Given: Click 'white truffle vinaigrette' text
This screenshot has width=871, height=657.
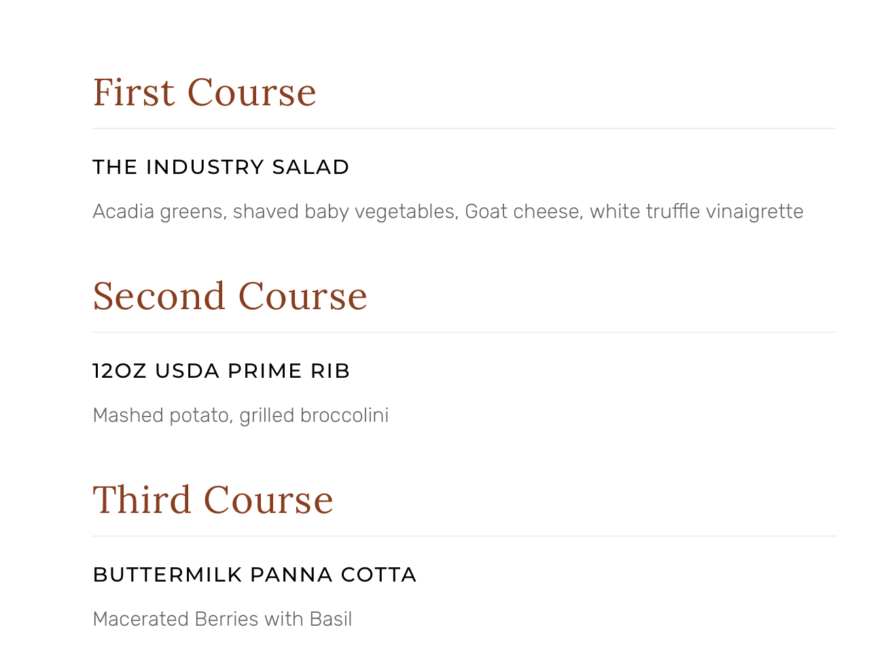Looking at the screenshot, I should pos(696,212).
